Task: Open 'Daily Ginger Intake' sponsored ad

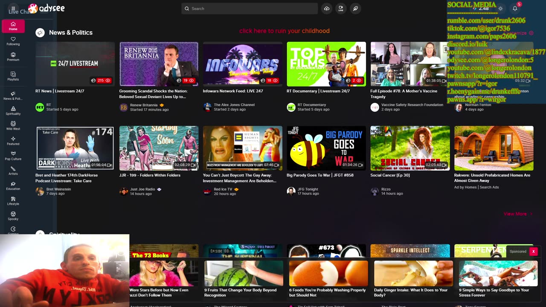Action: 413,279
